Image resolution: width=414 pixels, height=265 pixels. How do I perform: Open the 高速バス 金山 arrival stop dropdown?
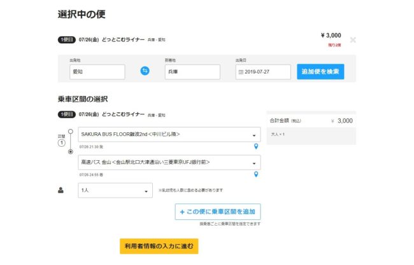coord(169,163)
